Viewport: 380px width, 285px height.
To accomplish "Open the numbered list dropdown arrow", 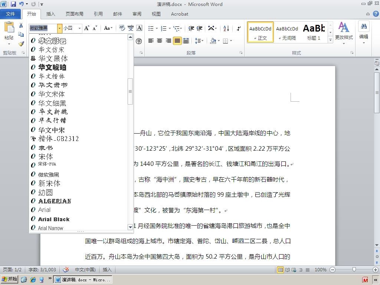I will (170, 29).
